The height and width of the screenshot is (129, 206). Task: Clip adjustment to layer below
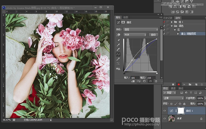pyautogui.click(x=133, y=81)
